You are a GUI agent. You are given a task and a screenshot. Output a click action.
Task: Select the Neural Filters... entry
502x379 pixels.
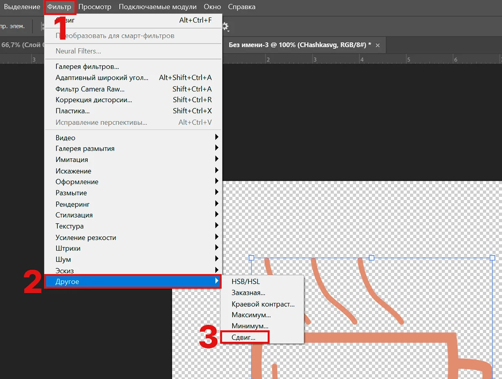click(x=133, y=51)
